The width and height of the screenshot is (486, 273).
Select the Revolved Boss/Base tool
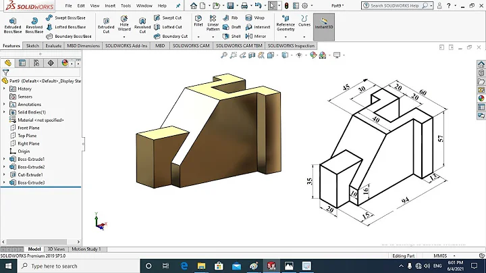(34, 25)
